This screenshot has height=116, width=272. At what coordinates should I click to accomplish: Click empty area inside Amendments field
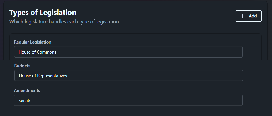137,100
